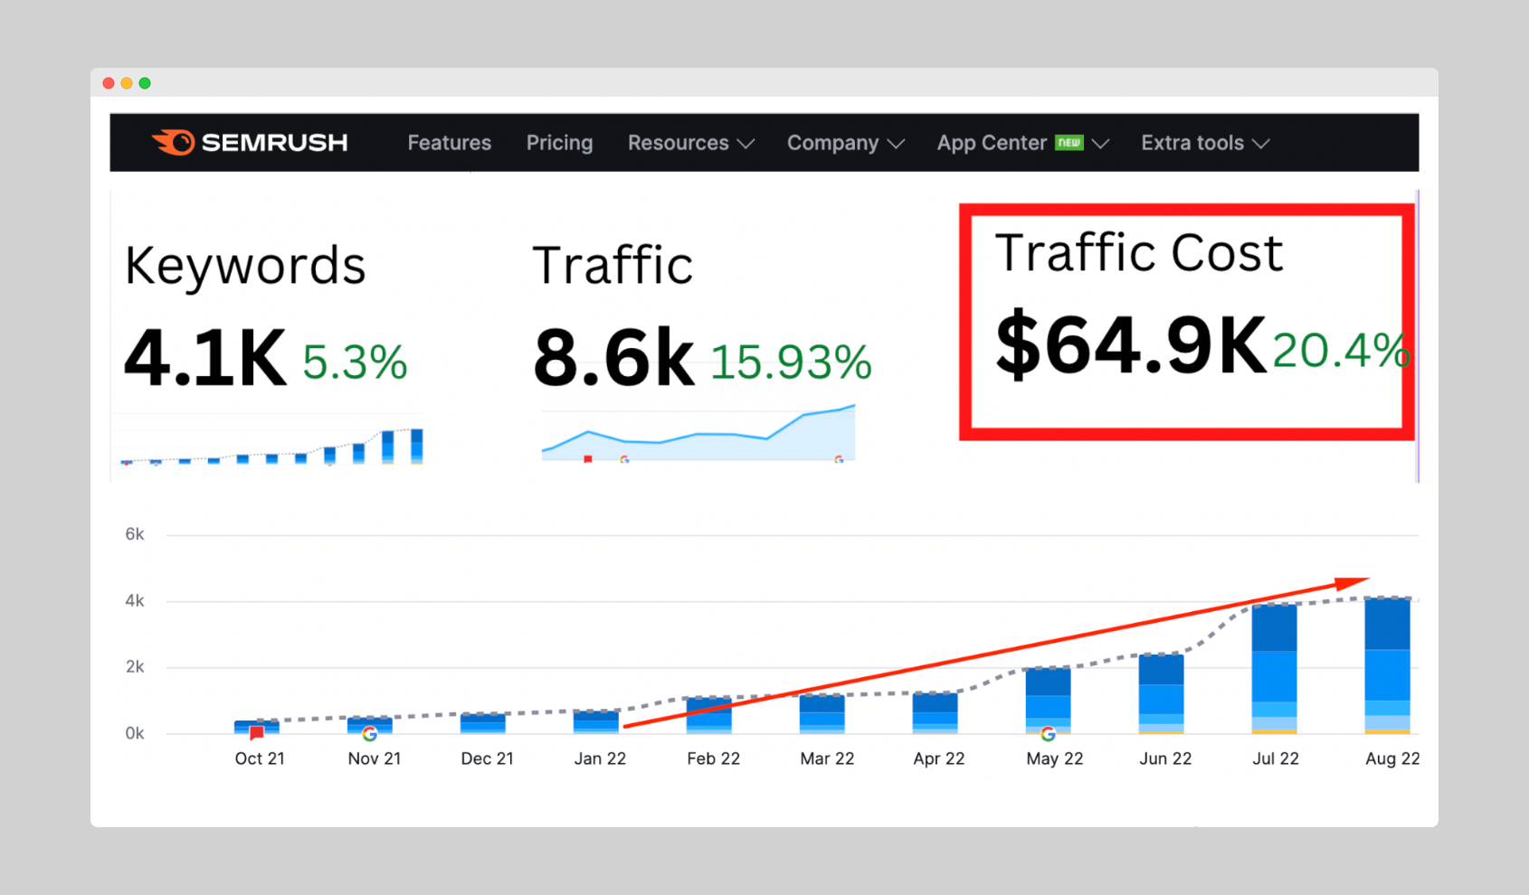The width and height of the screenshot is (1529, 895).
Task: Click the SEMRUSH wordmark link
Action: (x=274, y=143)
